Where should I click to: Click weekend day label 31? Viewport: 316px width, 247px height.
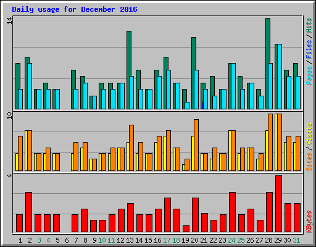point(296,240)
